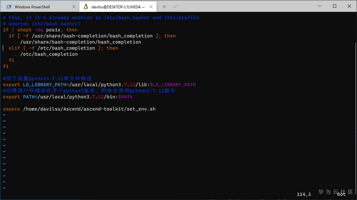Click the '# sources /etc/bash.bashrc' comment line
This screenshot has height=200, width=357.
[43, 24]
